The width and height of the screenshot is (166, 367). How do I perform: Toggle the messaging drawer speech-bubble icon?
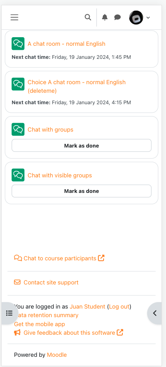coord(117,17)
